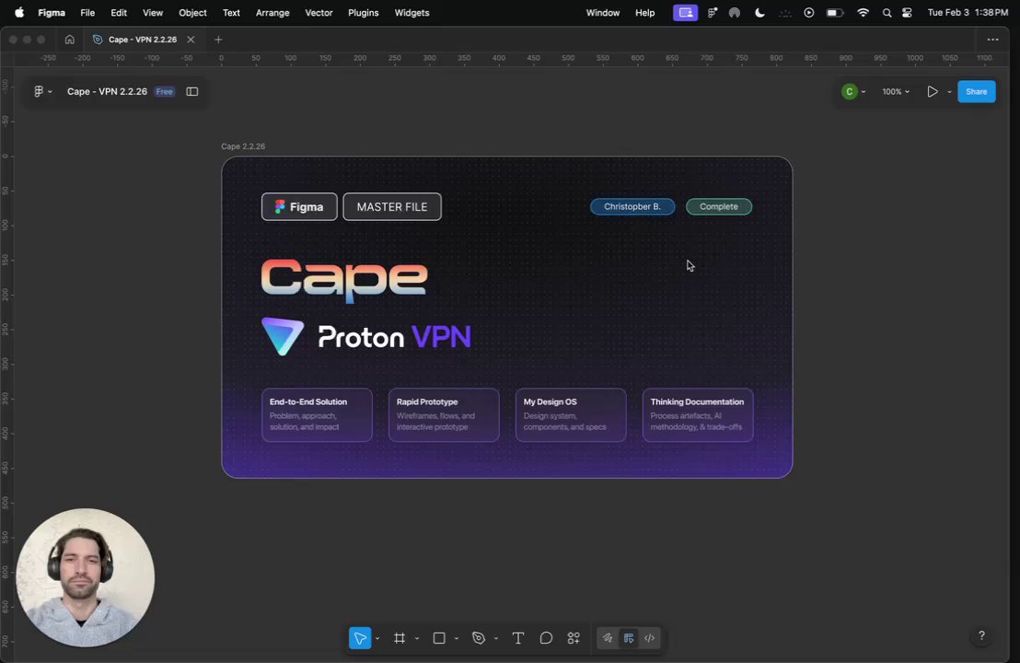Open the Apple menu
Screen dimensions: 1020x663
pyautogui.click(x=19, y=12)
